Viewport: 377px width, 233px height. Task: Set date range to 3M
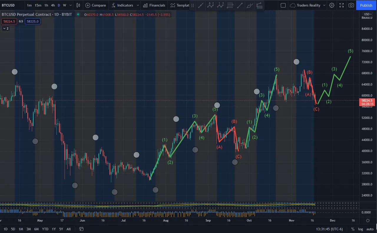[x=29, y=229]
